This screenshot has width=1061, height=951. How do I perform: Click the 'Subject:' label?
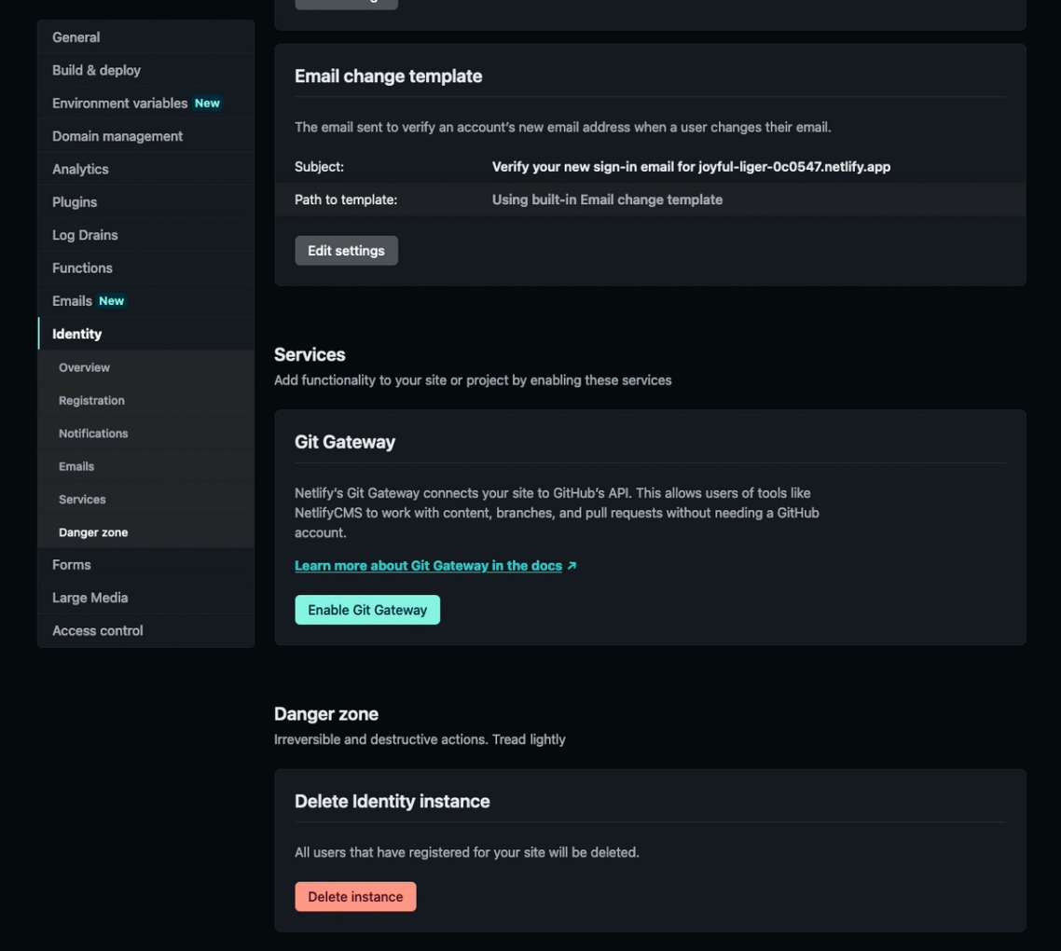pos(320,167)
